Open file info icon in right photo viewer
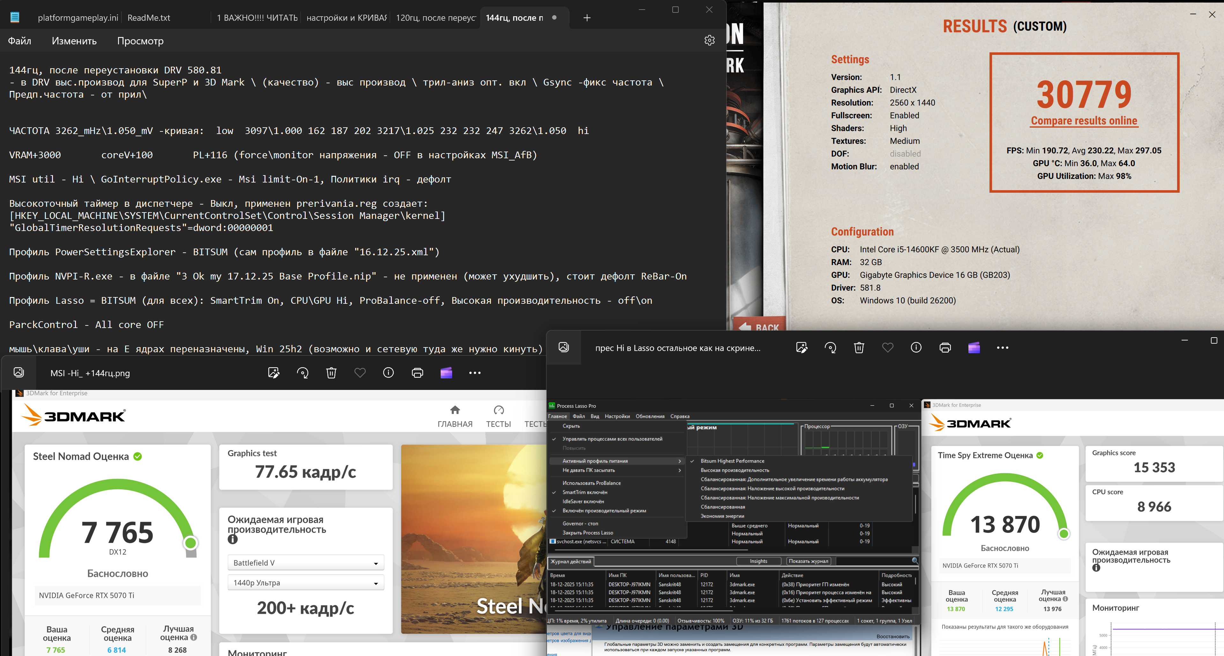 (x=916, y=348)
